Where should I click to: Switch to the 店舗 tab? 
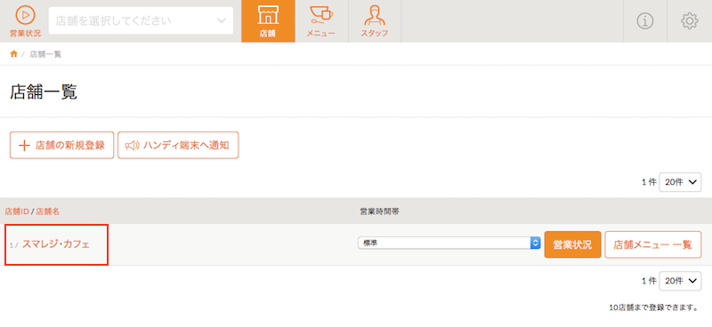click(268, 21)
